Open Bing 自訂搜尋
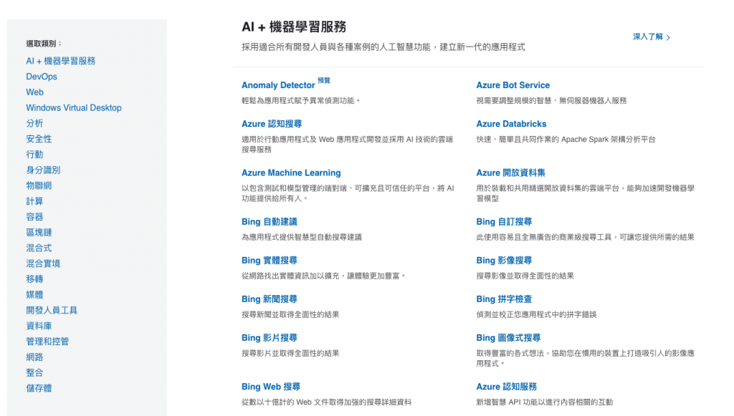This screenshot has height=416, width=734. coord(504,221)
